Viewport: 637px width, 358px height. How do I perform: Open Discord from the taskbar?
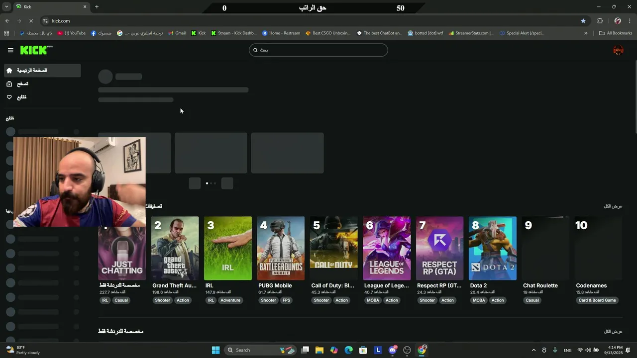(393, 350)
